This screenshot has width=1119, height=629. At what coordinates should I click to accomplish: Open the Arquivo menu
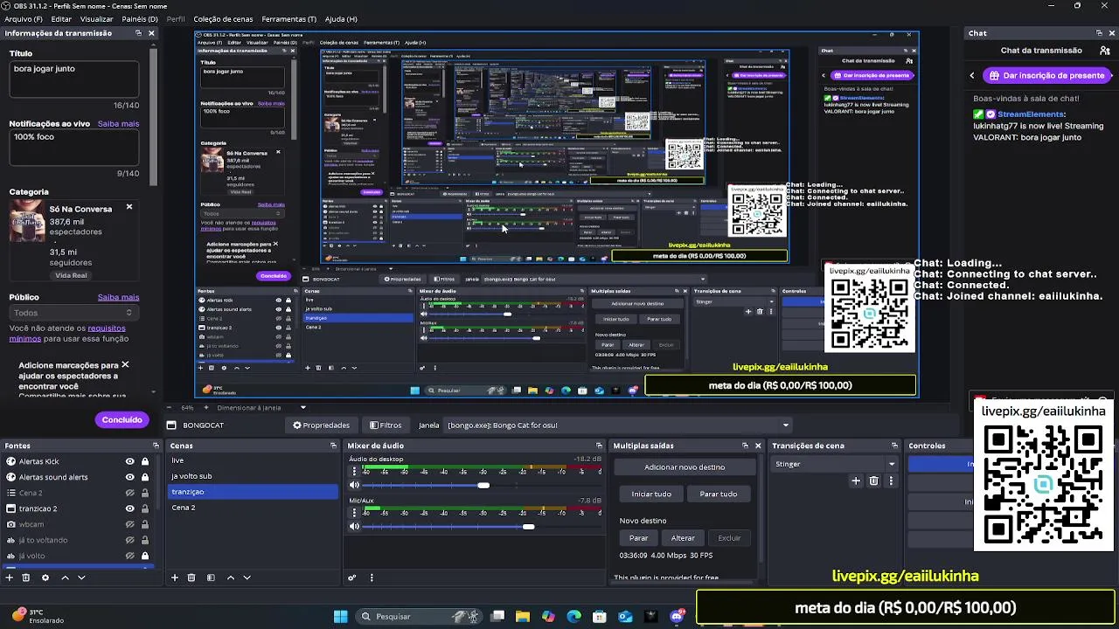pyautogui.click(x=24, y=19)
